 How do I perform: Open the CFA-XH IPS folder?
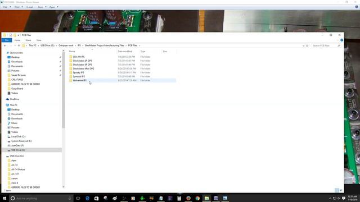tap(79, 57)
